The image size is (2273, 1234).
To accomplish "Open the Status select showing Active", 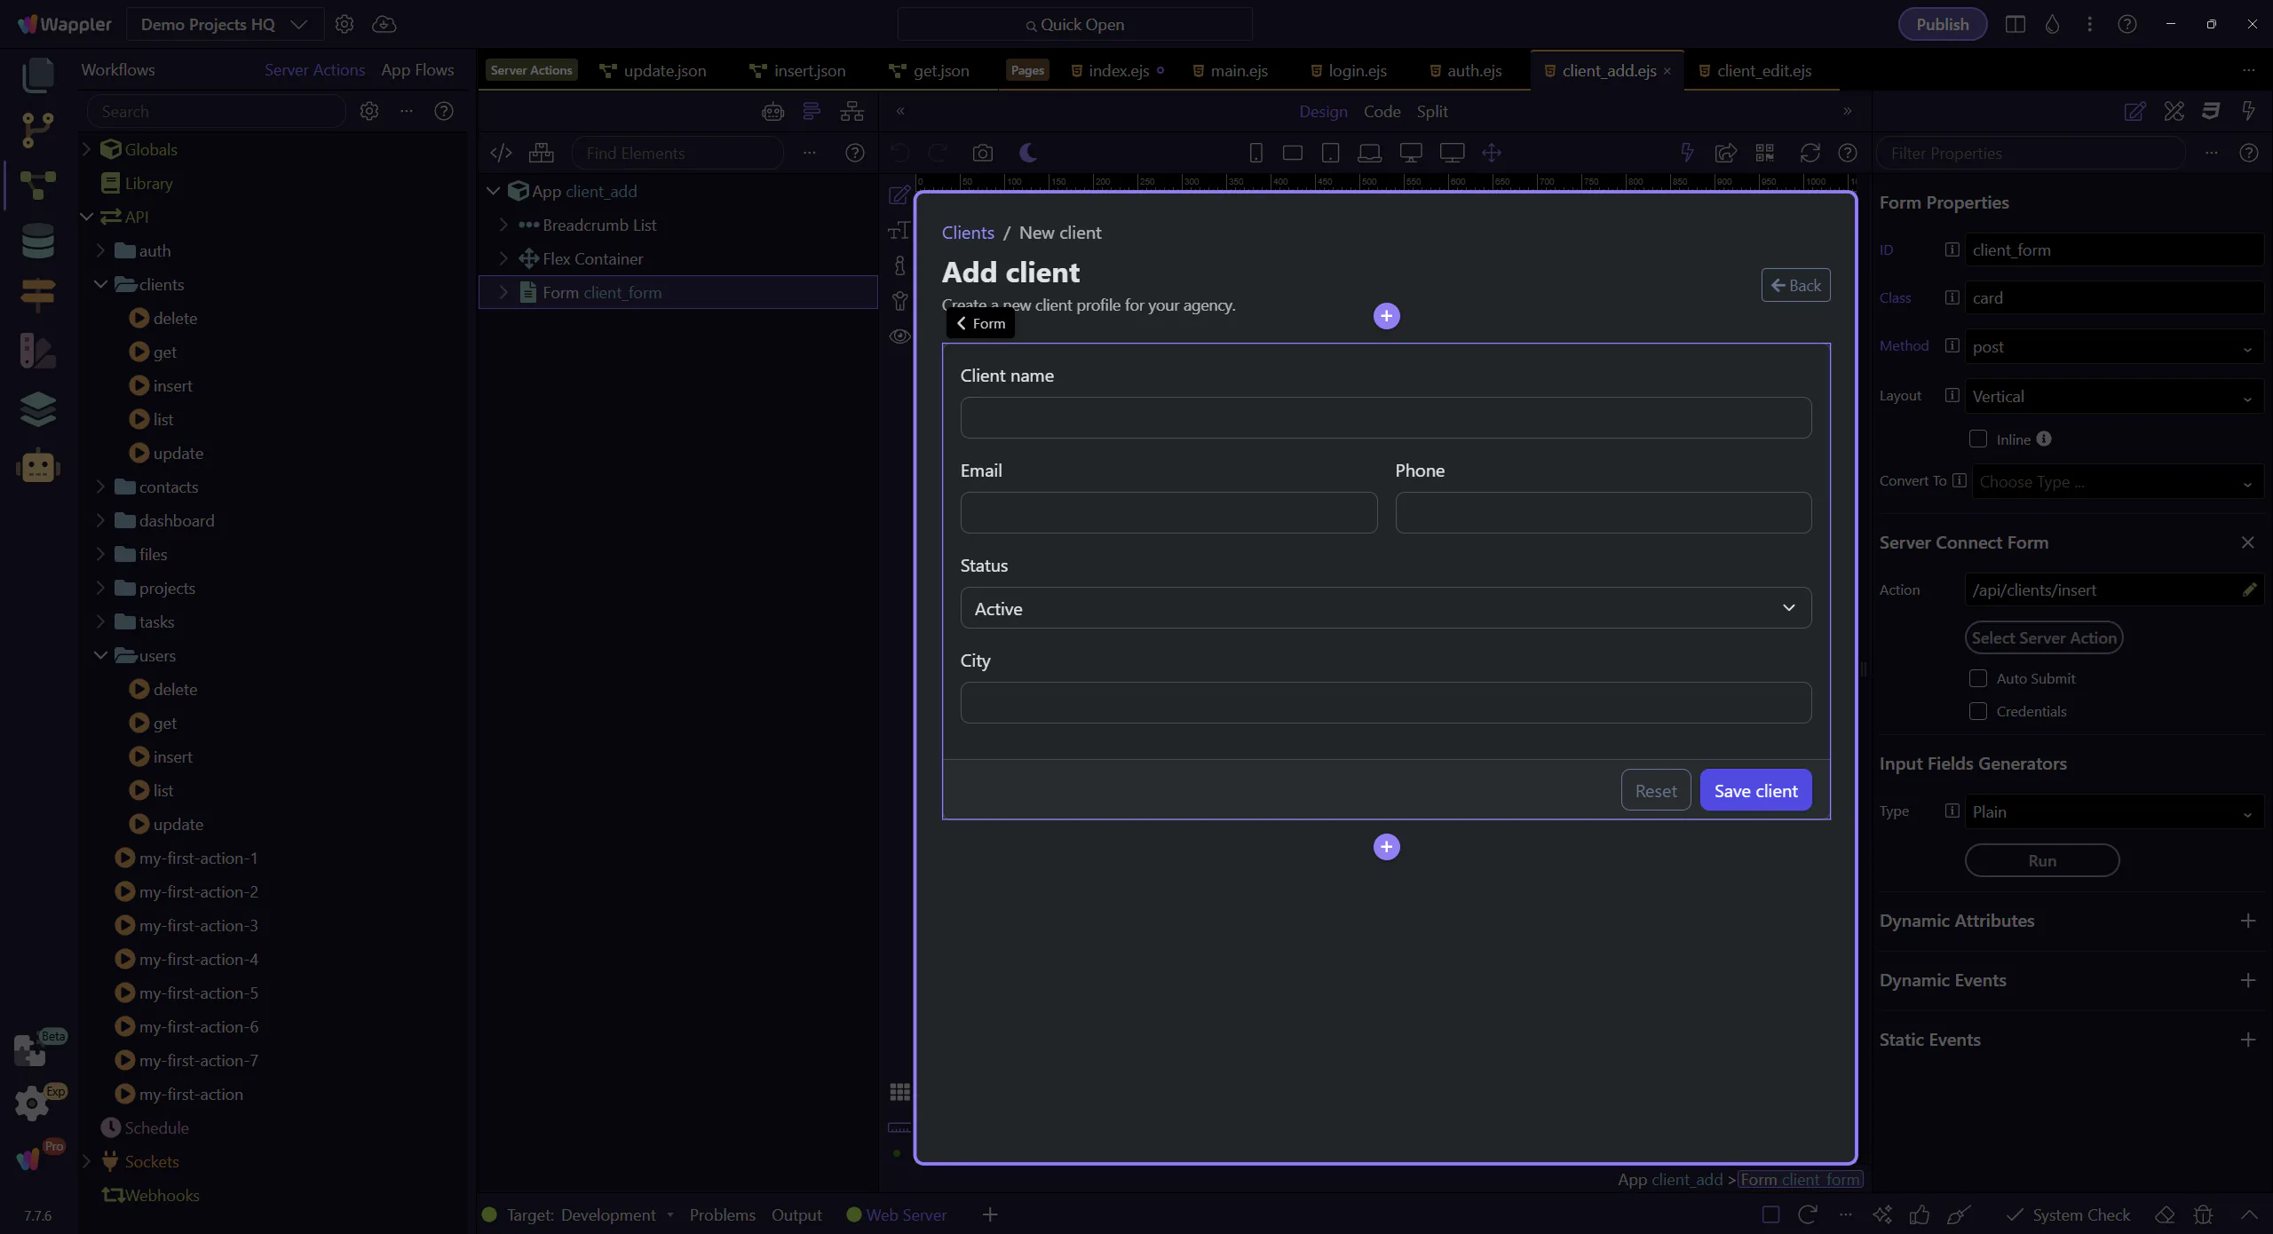I will (1385, 608).
